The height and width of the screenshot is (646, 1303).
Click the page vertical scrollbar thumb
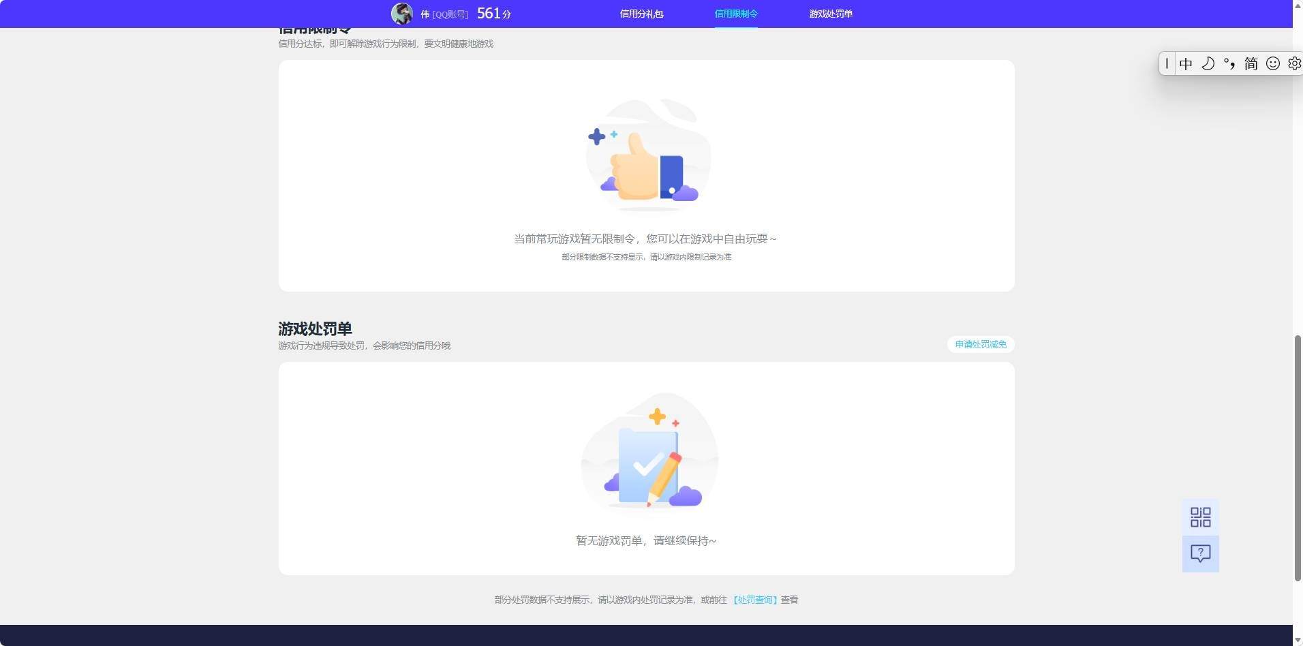click(x=1298, y=458)
